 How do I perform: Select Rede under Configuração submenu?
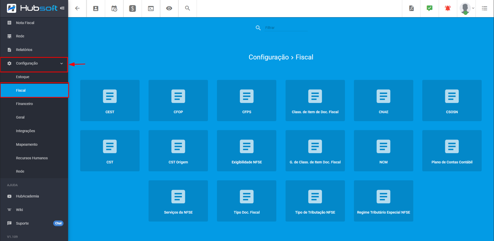[x=34, y=172]
